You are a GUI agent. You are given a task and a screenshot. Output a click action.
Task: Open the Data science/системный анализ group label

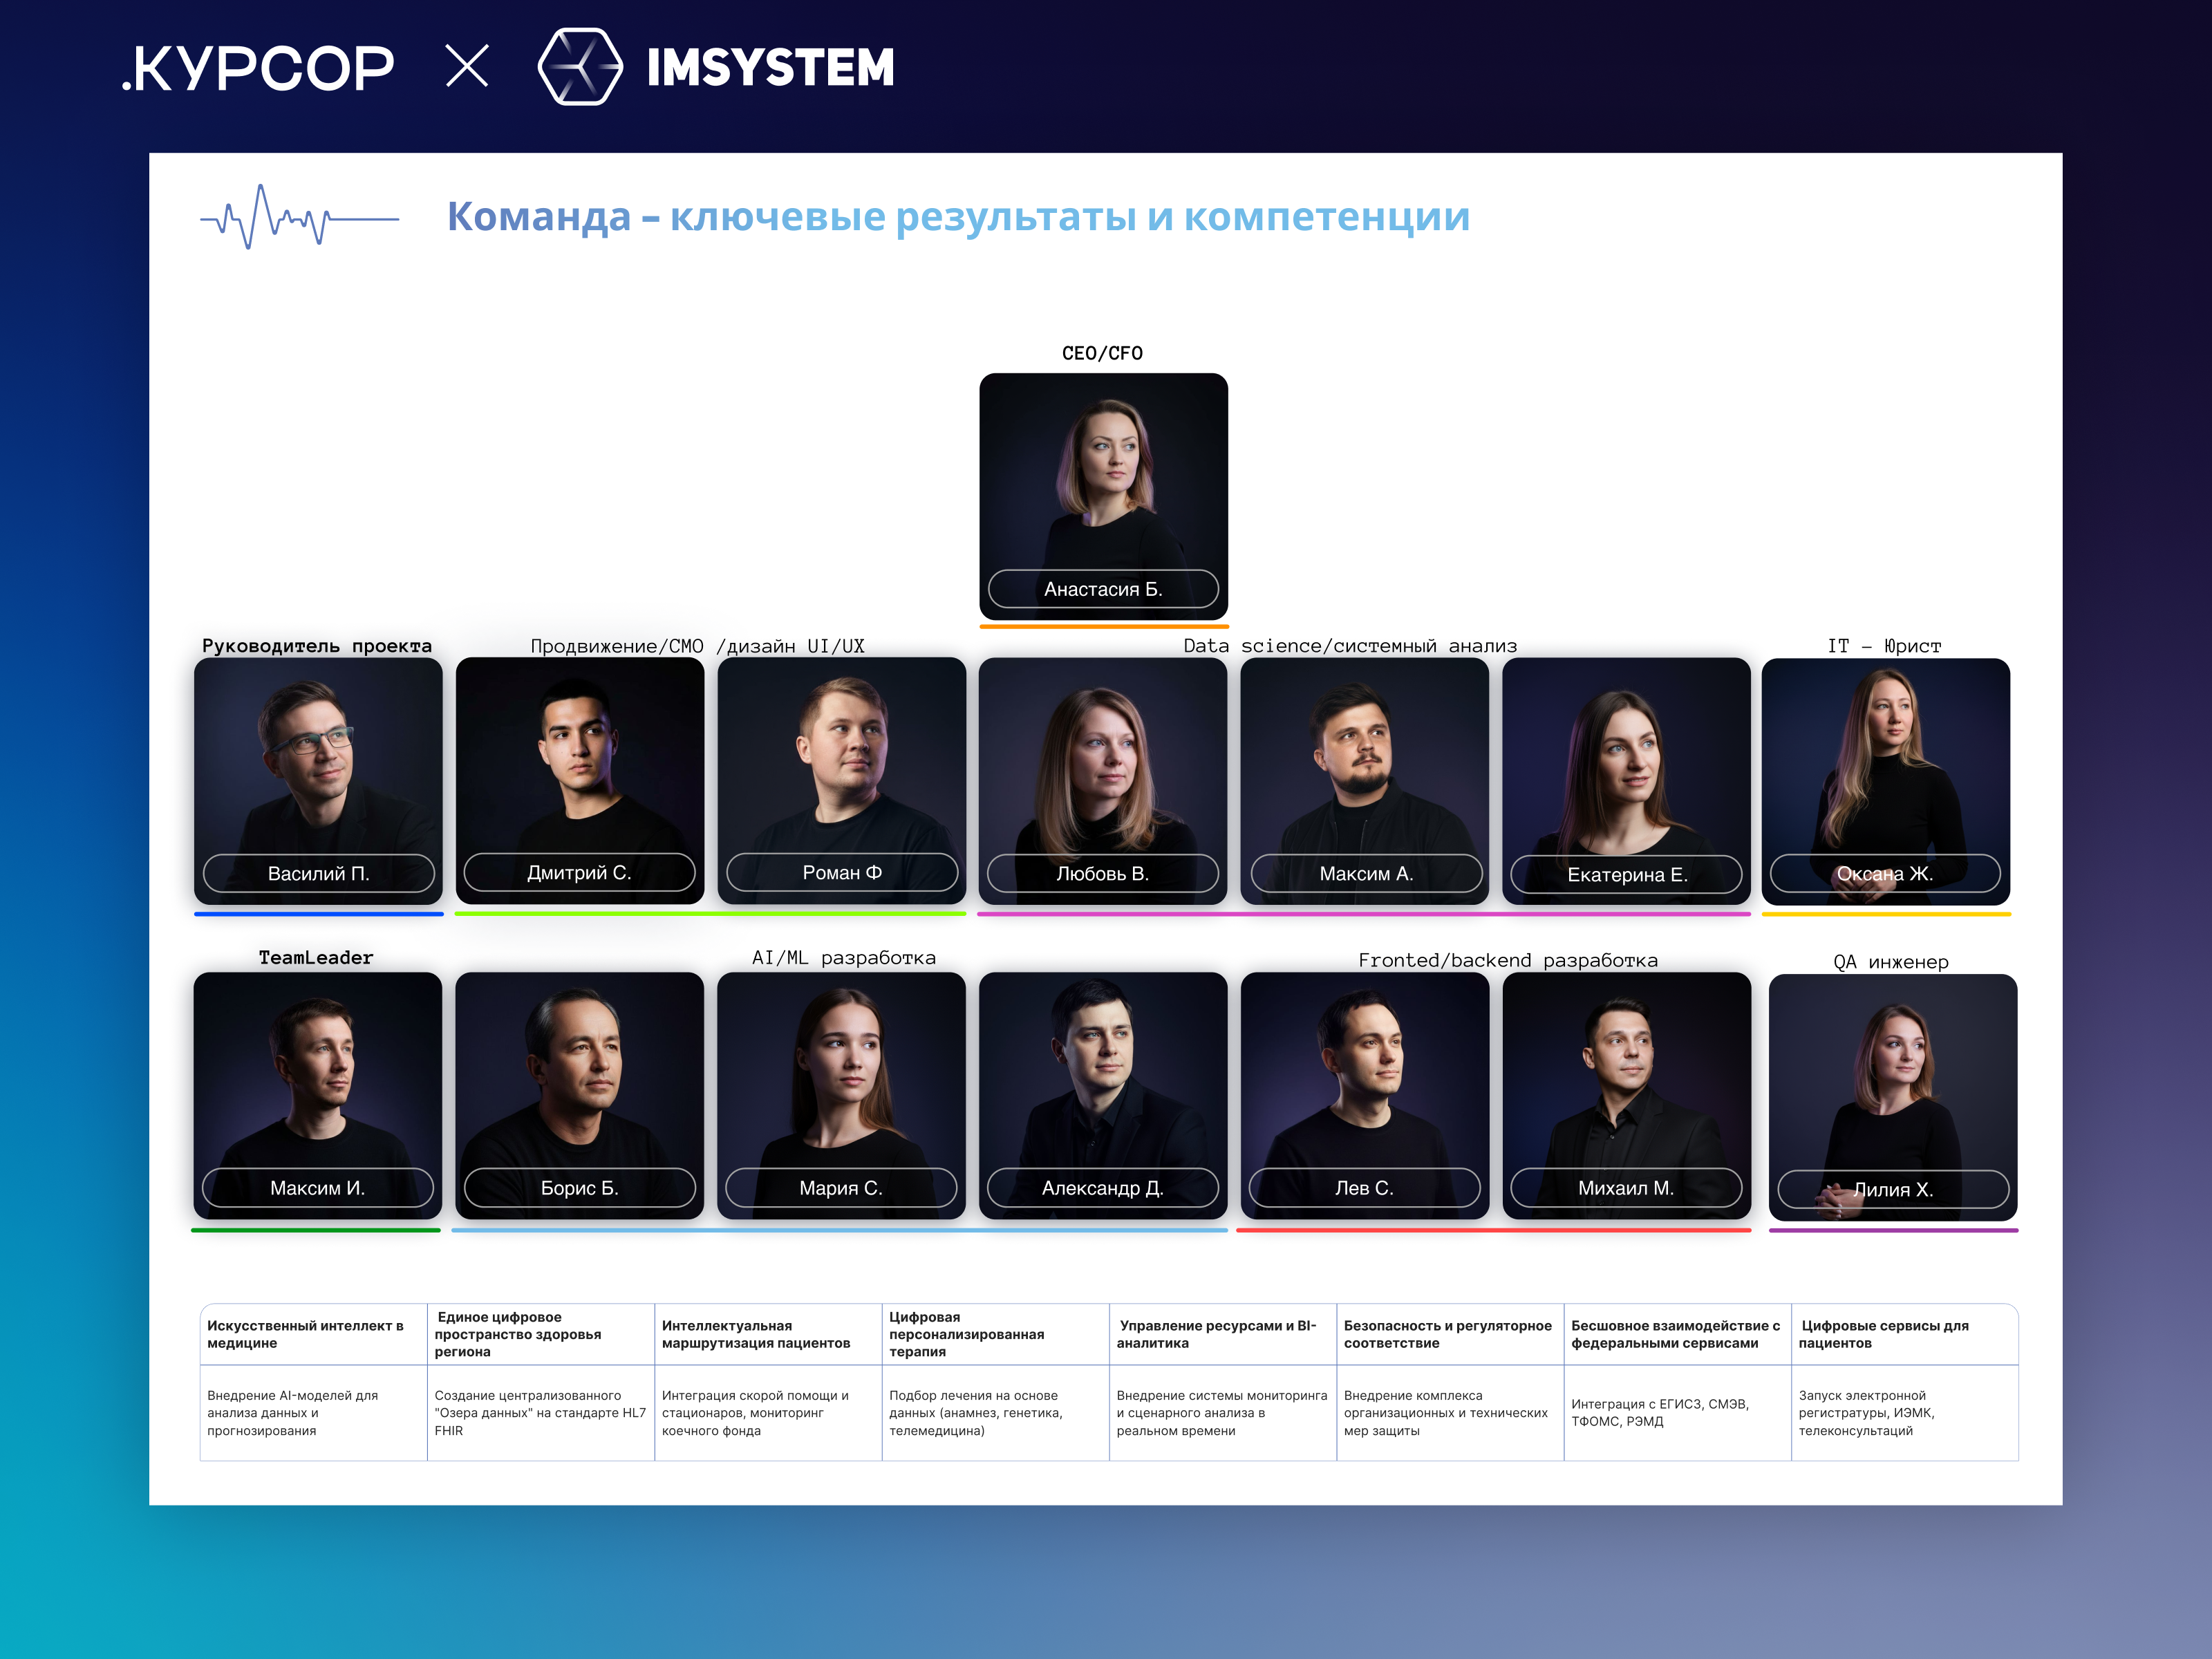[1350, 646]
